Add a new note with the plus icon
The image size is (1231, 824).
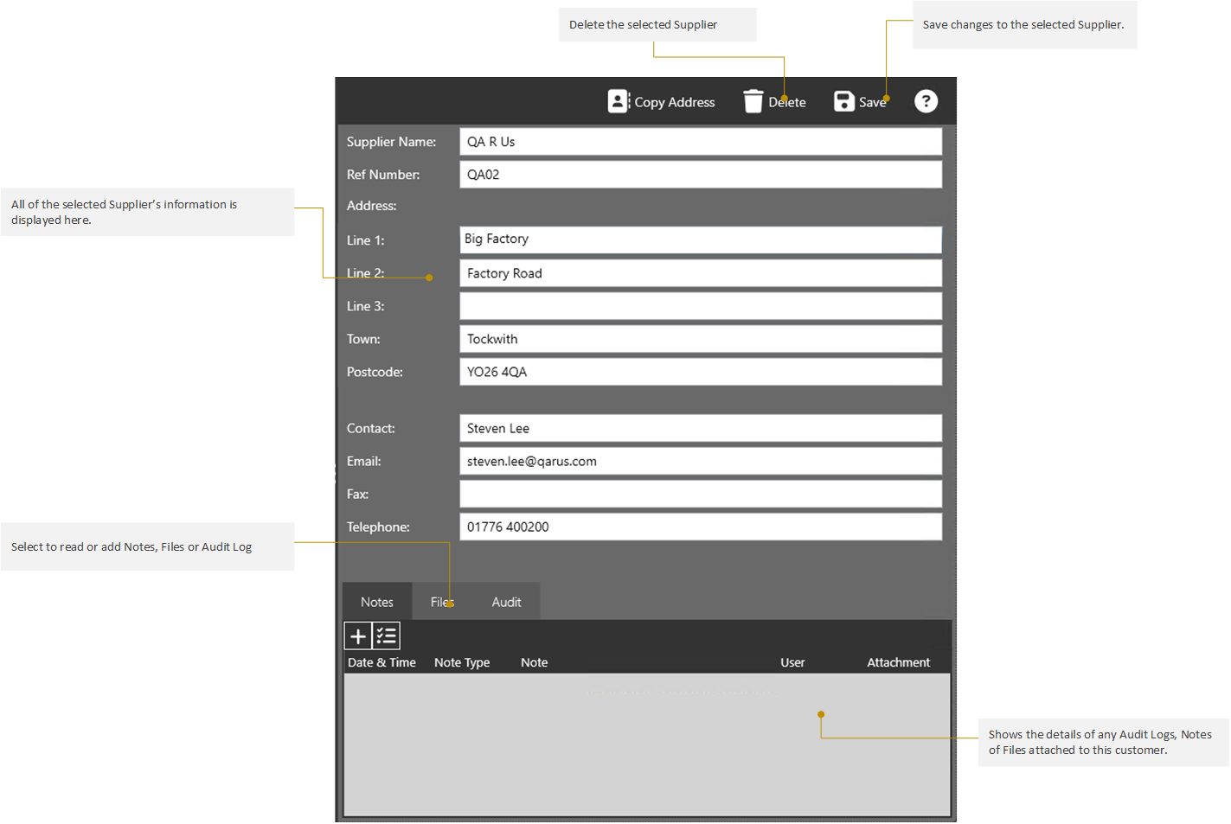358,636
